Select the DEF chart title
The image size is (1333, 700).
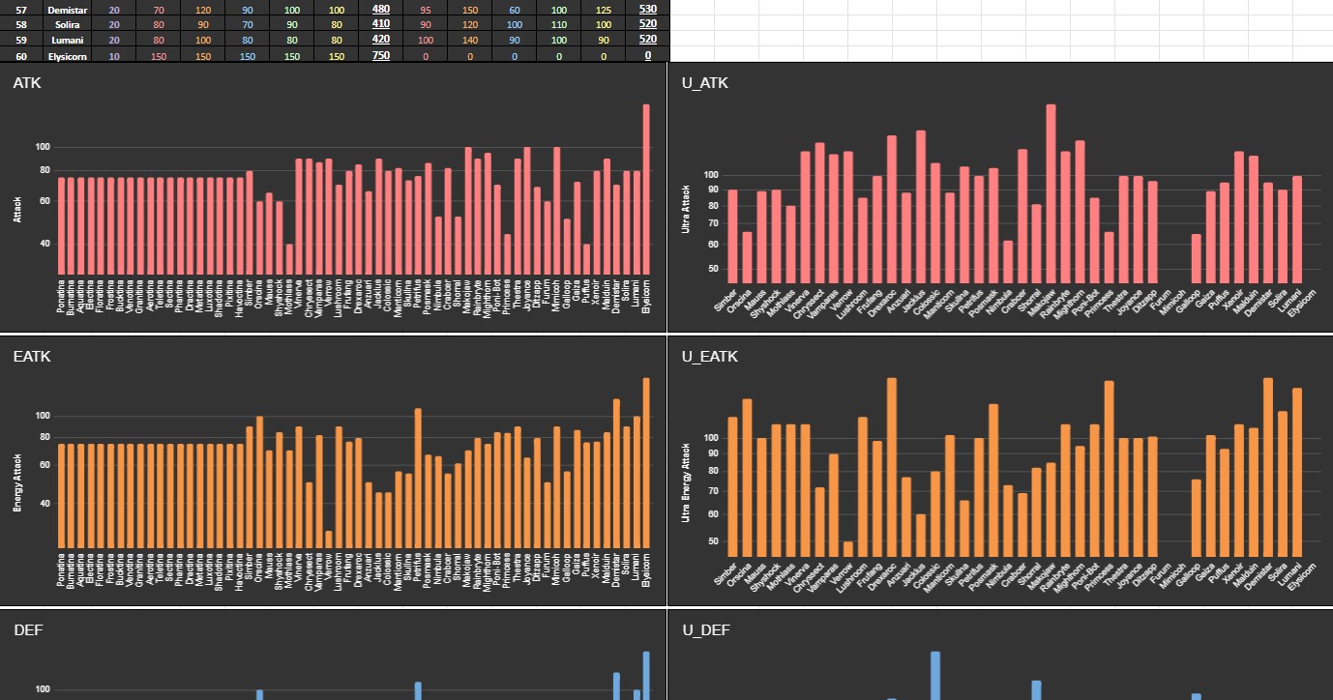click(27, 630)
